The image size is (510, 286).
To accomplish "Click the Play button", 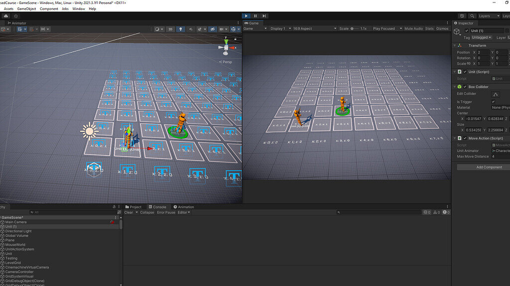I will coord(246,16).
